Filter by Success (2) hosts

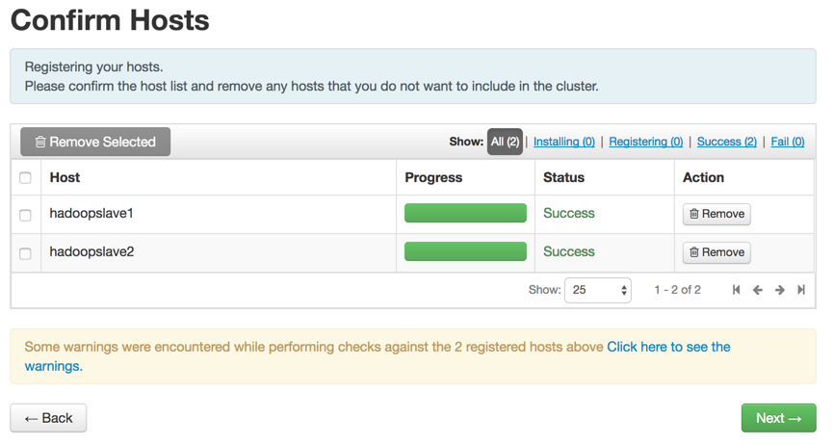pyautogui.click(x=727, y=142)
